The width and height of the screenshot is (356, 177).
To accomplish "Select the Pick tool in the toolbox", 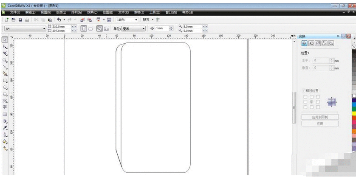I will [5, 39].
